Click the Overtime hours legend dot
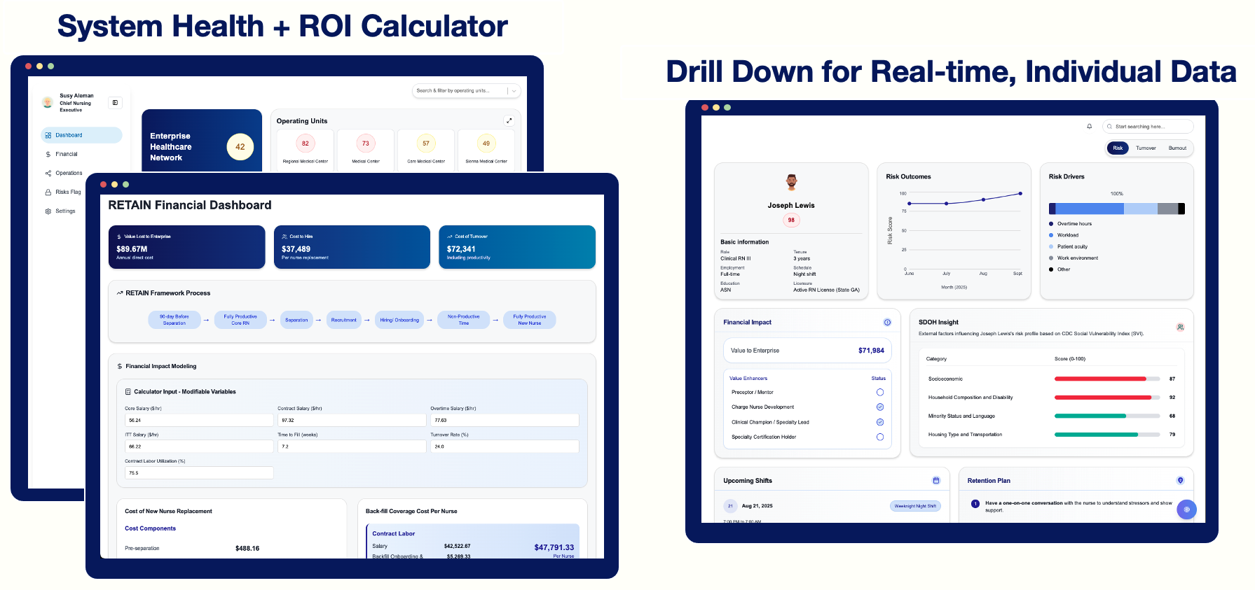The width and height of the screenshot is (1255, 590). pyautogui.click(x=1051, y=224)
